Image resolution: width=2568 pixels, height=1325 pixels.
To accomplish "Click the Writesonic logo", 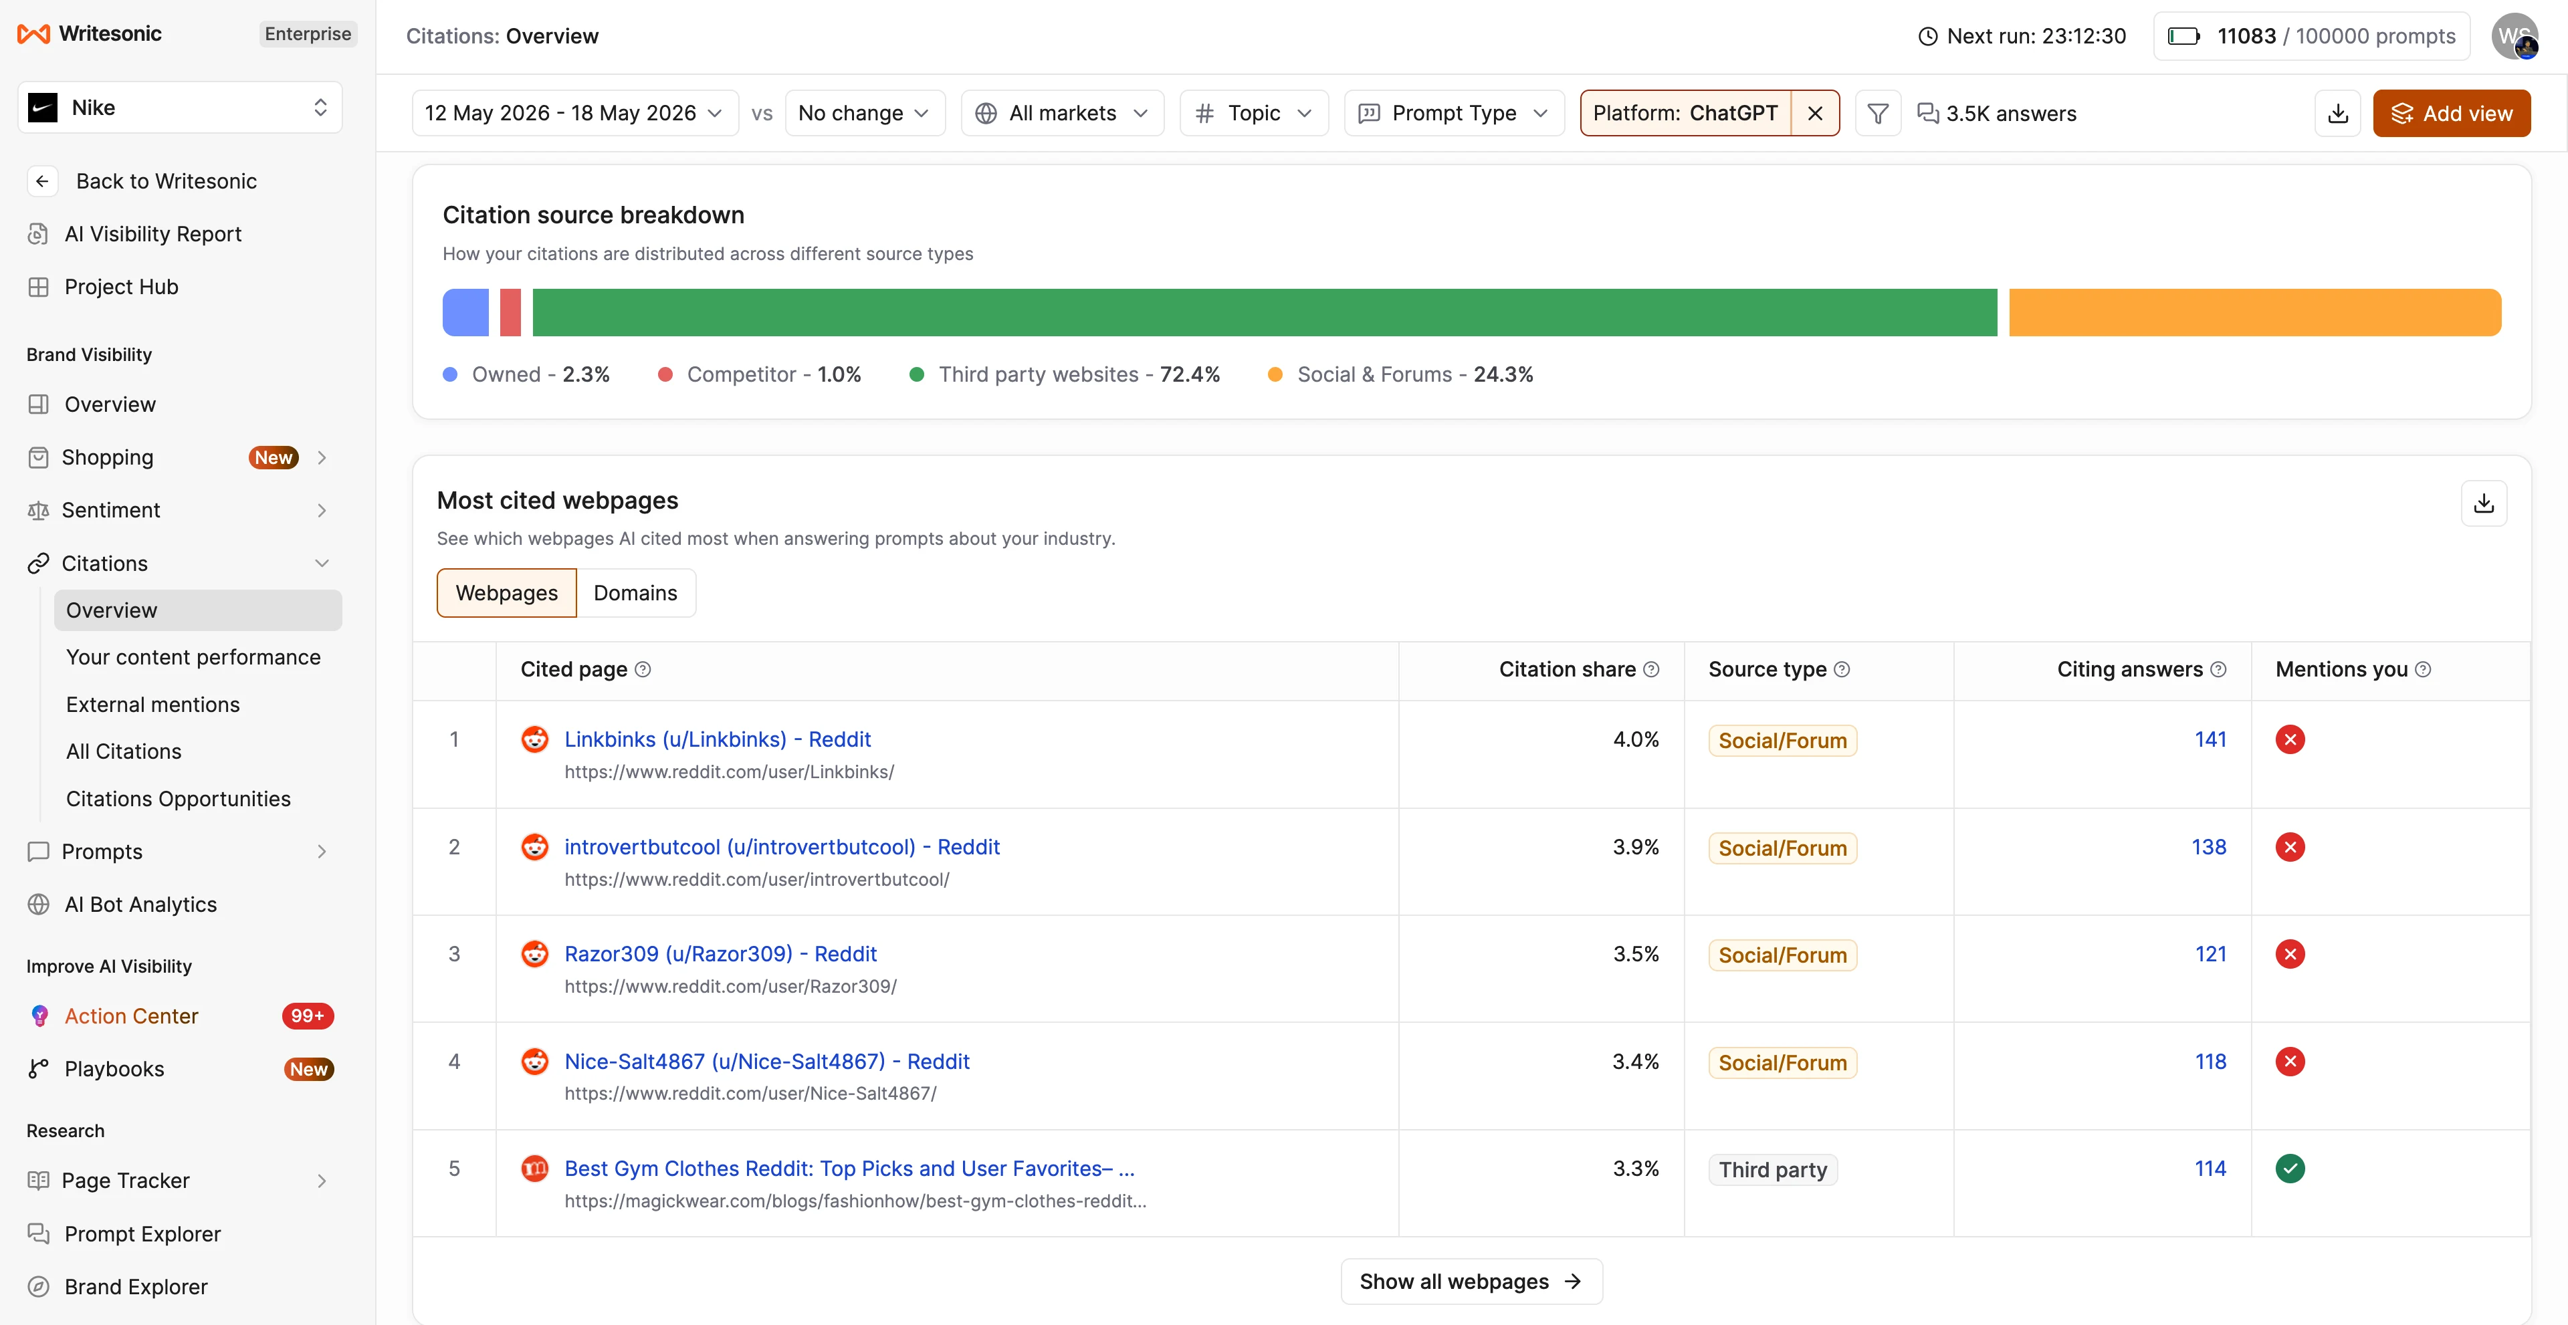I will pyautogui.click(x=90, y=34).
